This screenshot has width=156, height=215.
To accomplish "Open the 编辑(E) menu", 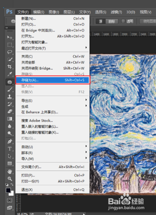I will 38,12.
